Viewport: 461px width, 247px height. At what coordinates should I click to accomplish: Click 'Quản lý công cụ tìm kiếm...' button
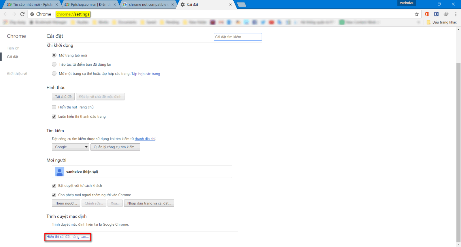point(115,147)
